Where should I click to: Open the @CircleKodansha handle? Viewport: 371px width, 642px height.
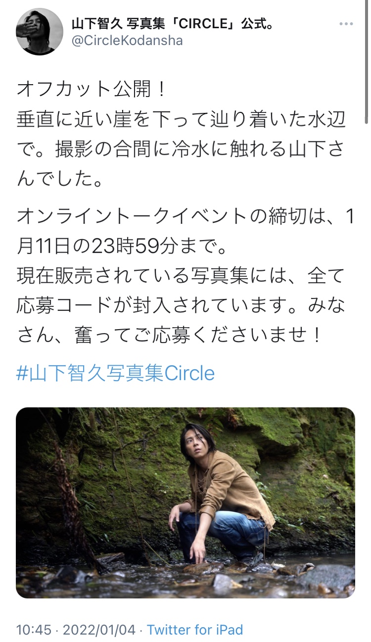pyautogui.click(x=127, y=41)
